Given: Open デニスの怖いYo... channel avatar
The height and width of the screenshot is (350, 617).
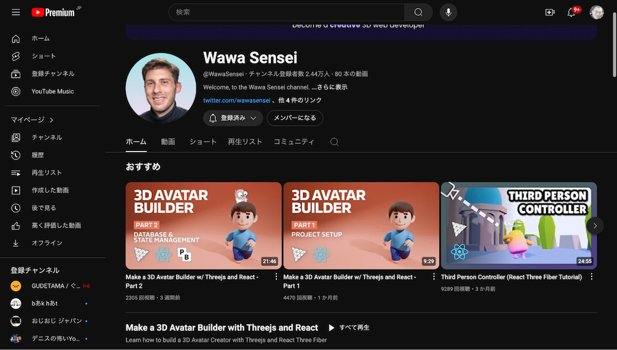Looking at the screenshot, I should point(16,338).
